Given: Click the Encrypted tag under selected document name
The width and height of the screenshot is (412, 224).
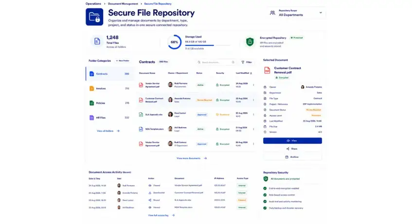Looking at the screenshot, I should [x=282, y=78].
